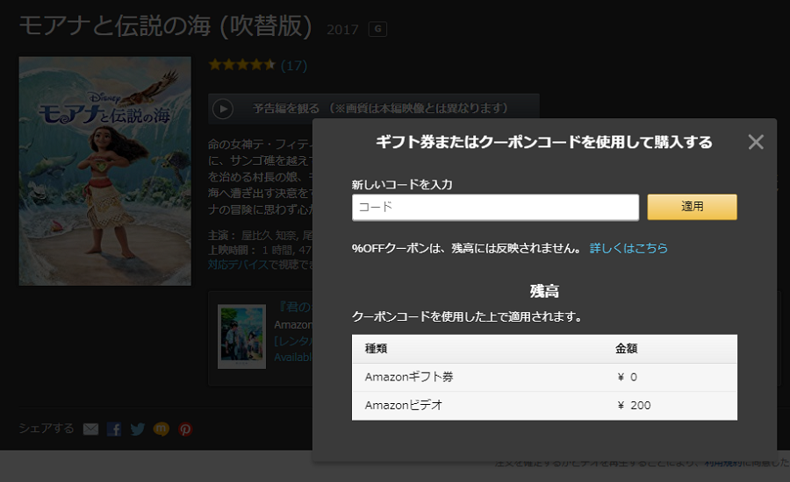Click the モアナと伝説の海 (吹替版) title
Screen dimensions: 790x482
click(x=165, y=25)
